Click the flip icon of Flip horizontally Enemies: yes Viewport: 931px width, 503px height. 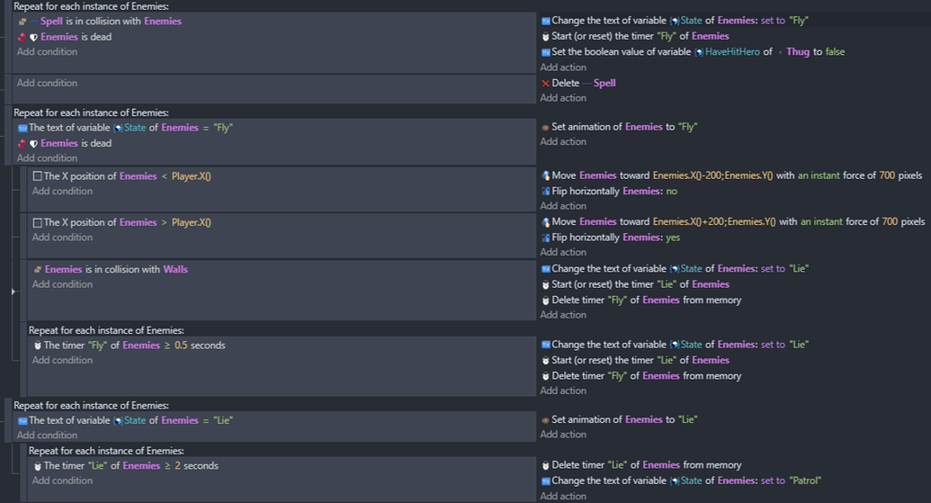(546, 238)
